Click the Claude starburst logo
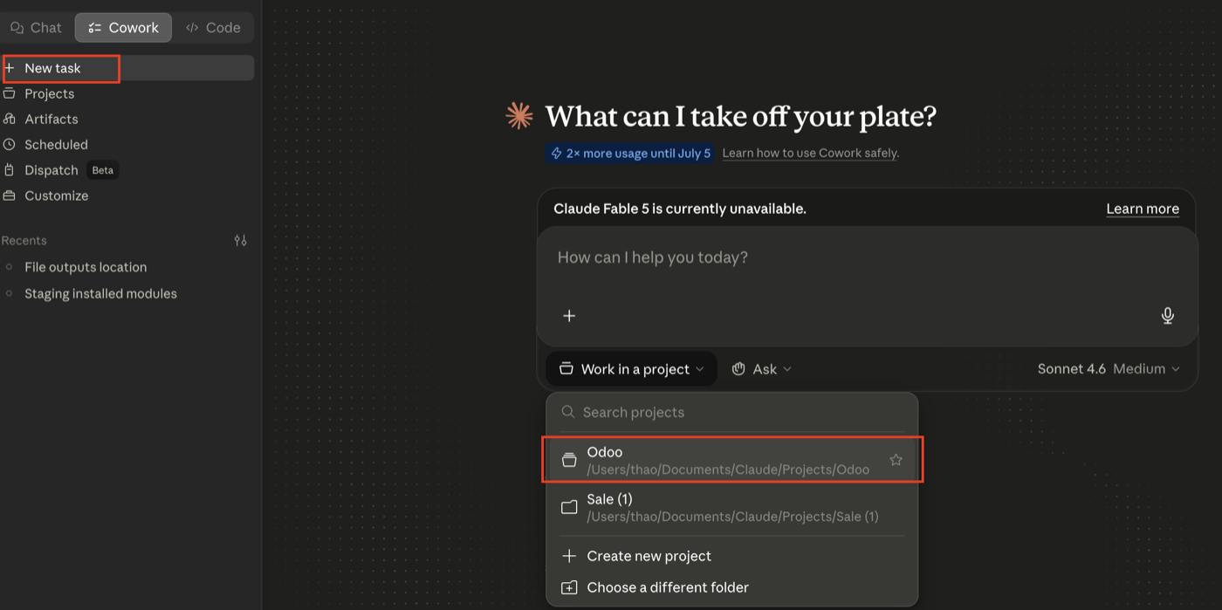Viewport: 1222px width, 610px height. (519, 116)
